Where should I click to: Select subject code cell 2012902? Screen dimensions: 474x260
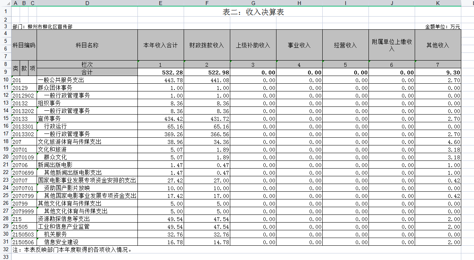tap(24, 95)
